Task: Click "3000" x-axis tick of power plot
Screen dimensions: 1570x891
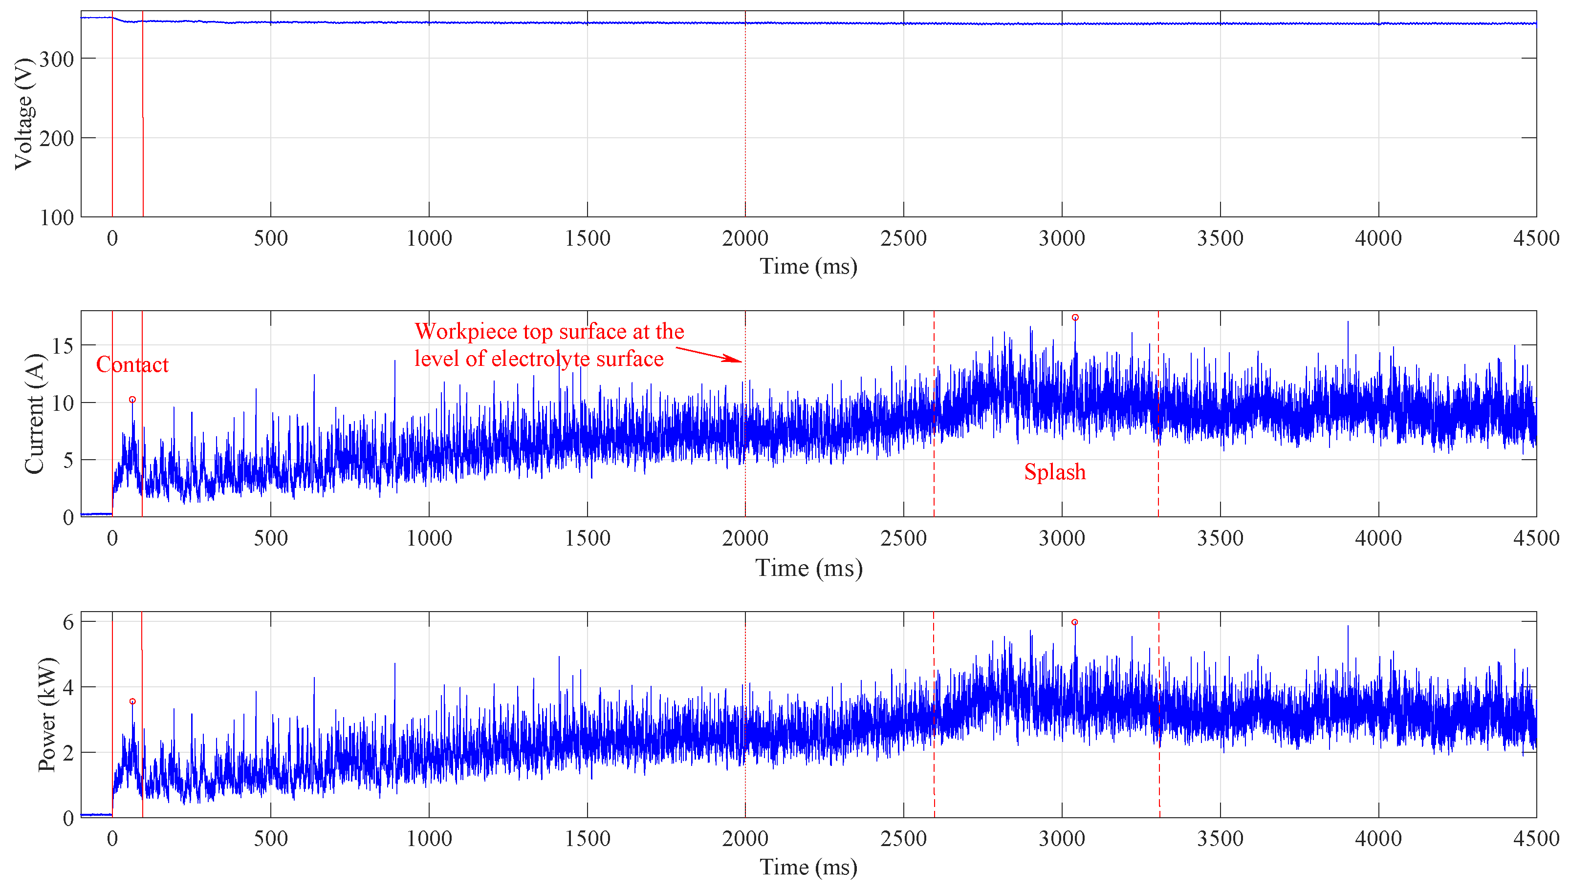Action: [x=1062, y=839]
